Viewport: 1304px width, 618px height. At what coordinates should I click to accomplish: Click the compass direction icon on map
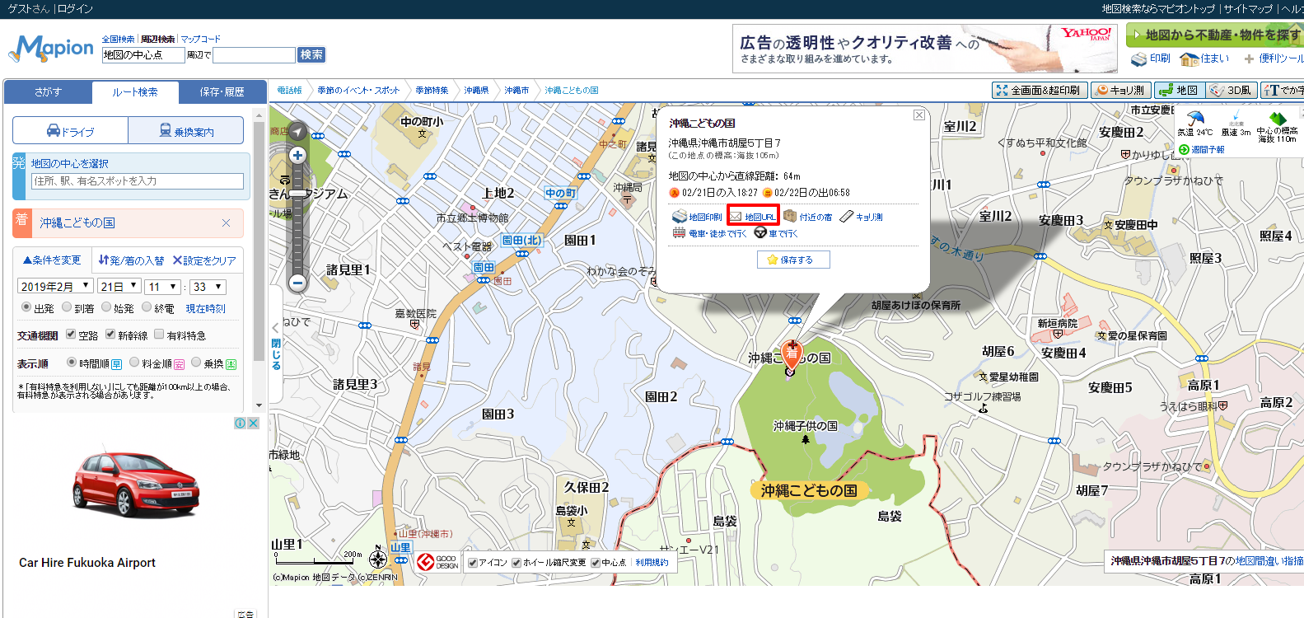click(297, 131)
